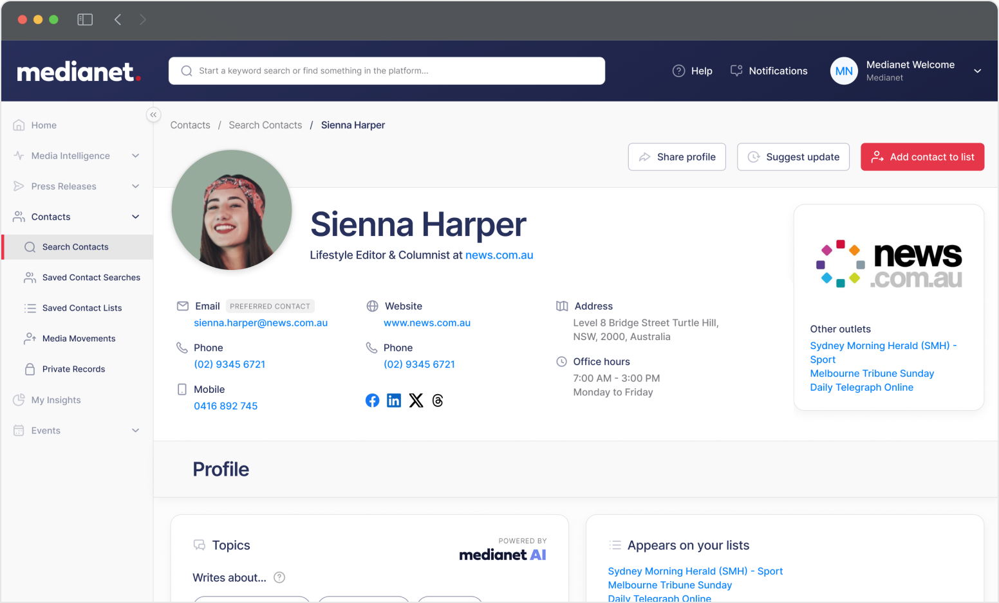999x603 pixels.
Task: Go to My Insights in the sidebar
Action: click(x=55, y=400)
